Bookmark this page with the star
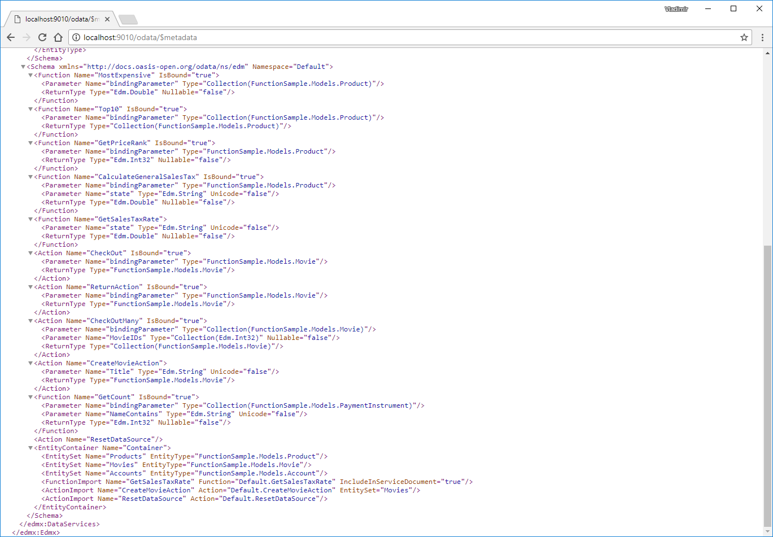The width and height of the screenshot is (773, 537). (744, 37)
